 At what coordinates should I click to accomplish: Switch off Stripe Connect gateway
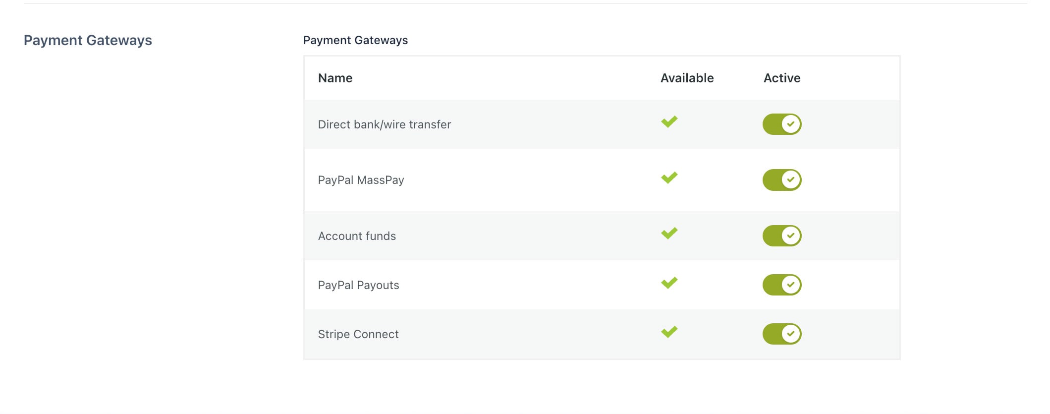click(781, 334)
